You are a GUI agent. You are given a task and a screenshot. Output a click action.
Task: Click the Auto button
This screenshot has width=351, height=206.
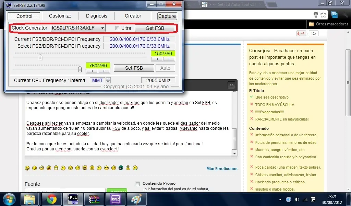click(165, 68)
